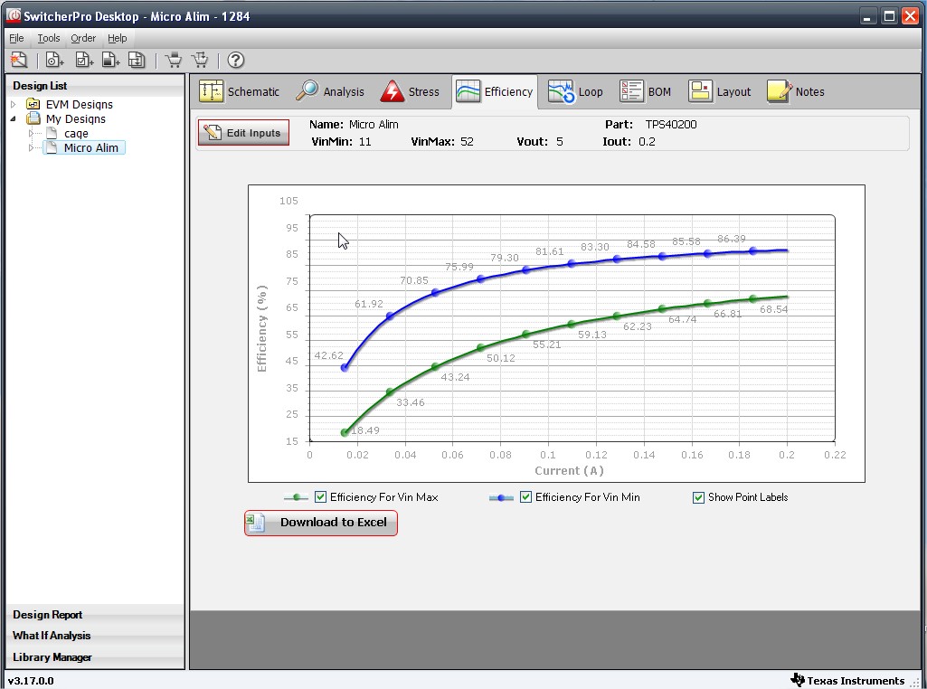Click the EVM Designs folder icon
Viewport: 927px width, 689px height.
(x=33, y=104)
